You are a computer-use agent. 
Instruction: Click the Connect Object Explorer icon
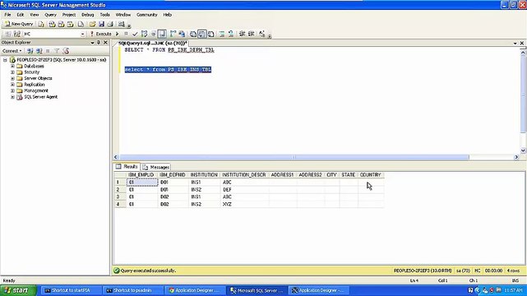(x=30, y=51)
